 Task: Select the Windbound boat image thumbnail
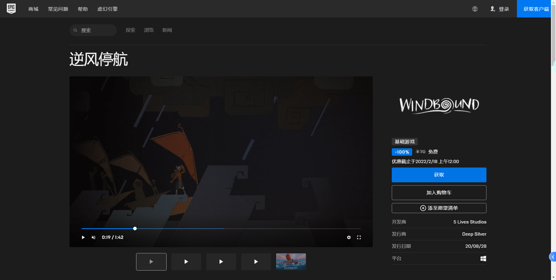click(x=291, y=262)
